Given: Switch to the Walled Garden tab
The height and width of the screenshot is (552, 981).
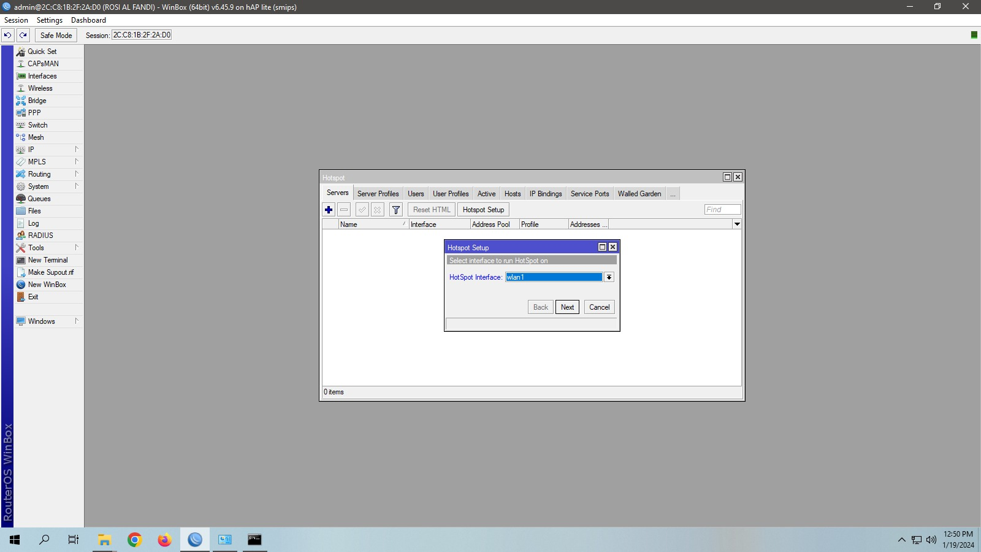Looking at the screenshot, I should [x=639, y=194].
